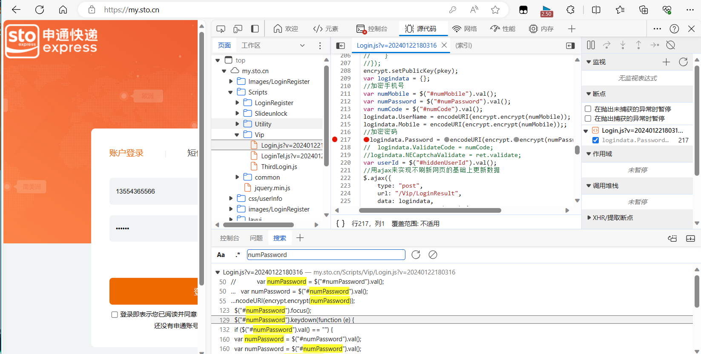Viewport: 701px width, 354px height.
Task: Click step into function icon
Action: point(623,45)
